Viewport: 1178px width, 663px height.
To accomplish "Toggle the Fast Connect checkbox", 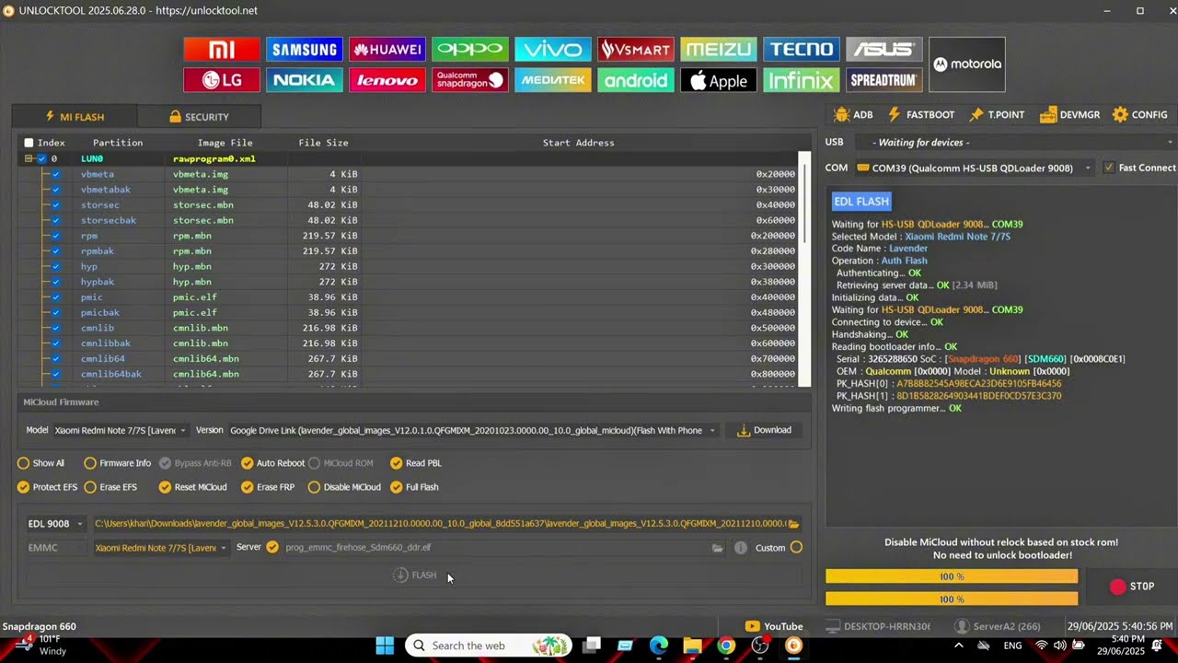I will tap(1109, 168).
